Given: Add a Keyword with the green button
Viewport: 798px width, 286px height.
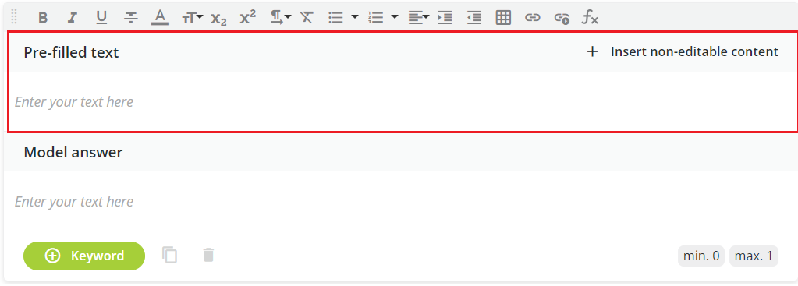Looking at the screenshot, I should [x=84, y=256].
